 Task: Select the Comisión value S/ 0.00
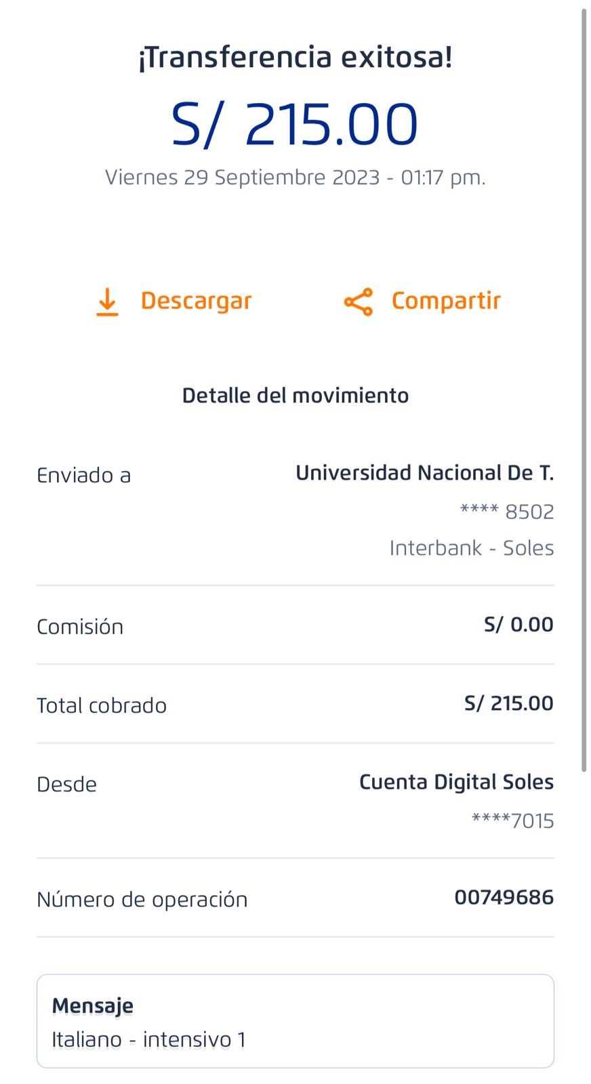point(518,625)
